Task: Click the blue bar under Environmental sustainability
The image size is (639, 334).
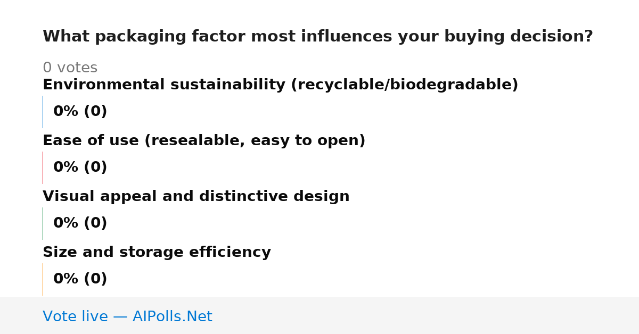Action: [x=43, y=112]
